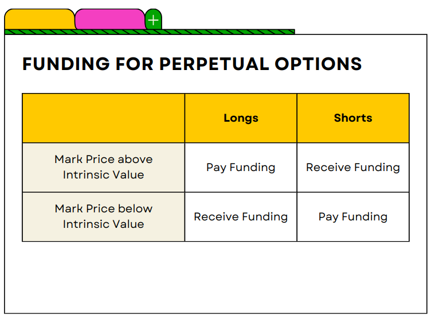This screenshot has width=431, height=318.
Task: Click Pay Funding cell under Longs
Action: 241,168
